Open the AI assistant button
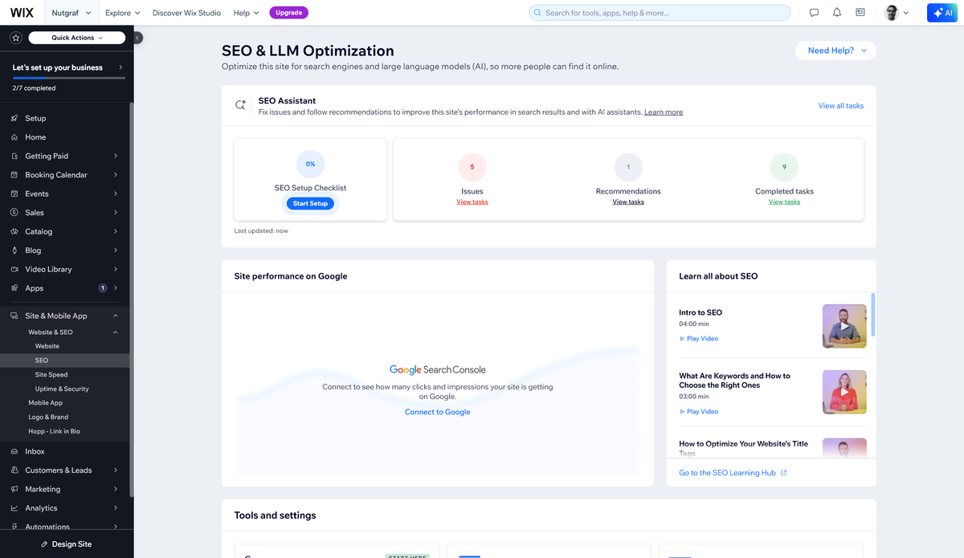The image size is (964, 558). (942, 13)
